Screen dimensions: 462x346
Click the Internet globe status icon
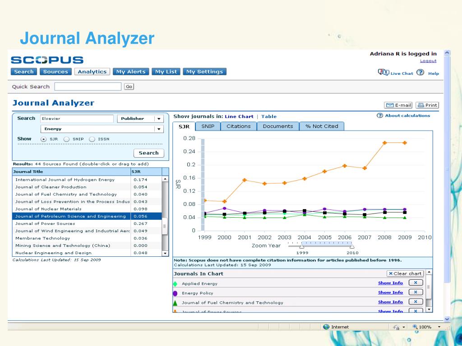coord(326,327)
